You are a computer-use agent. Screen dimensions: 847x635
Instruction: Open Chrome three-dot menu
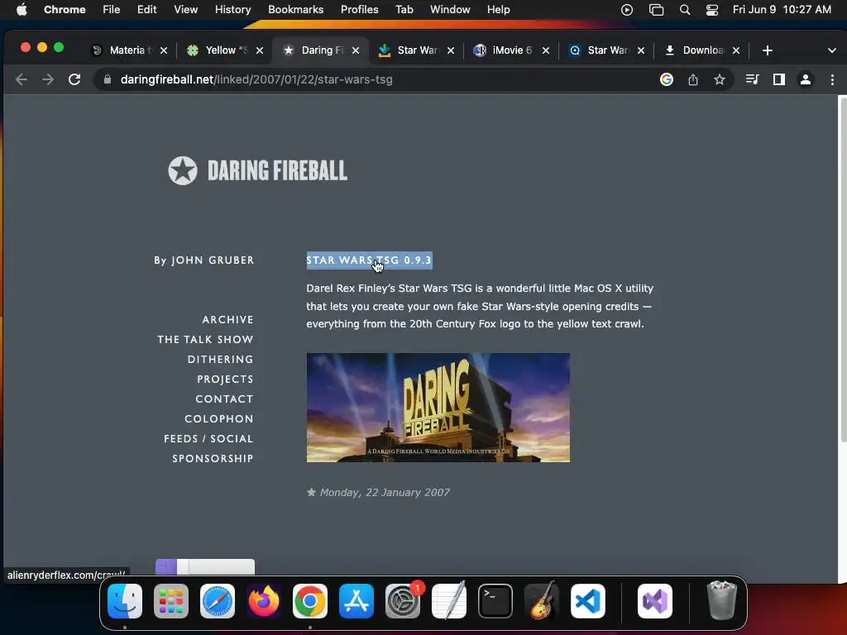click(832, 80)
